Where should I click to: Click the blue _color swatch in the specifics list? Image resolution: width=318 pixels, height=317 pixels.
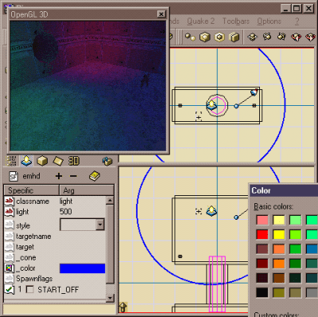[x=83, y=268]
